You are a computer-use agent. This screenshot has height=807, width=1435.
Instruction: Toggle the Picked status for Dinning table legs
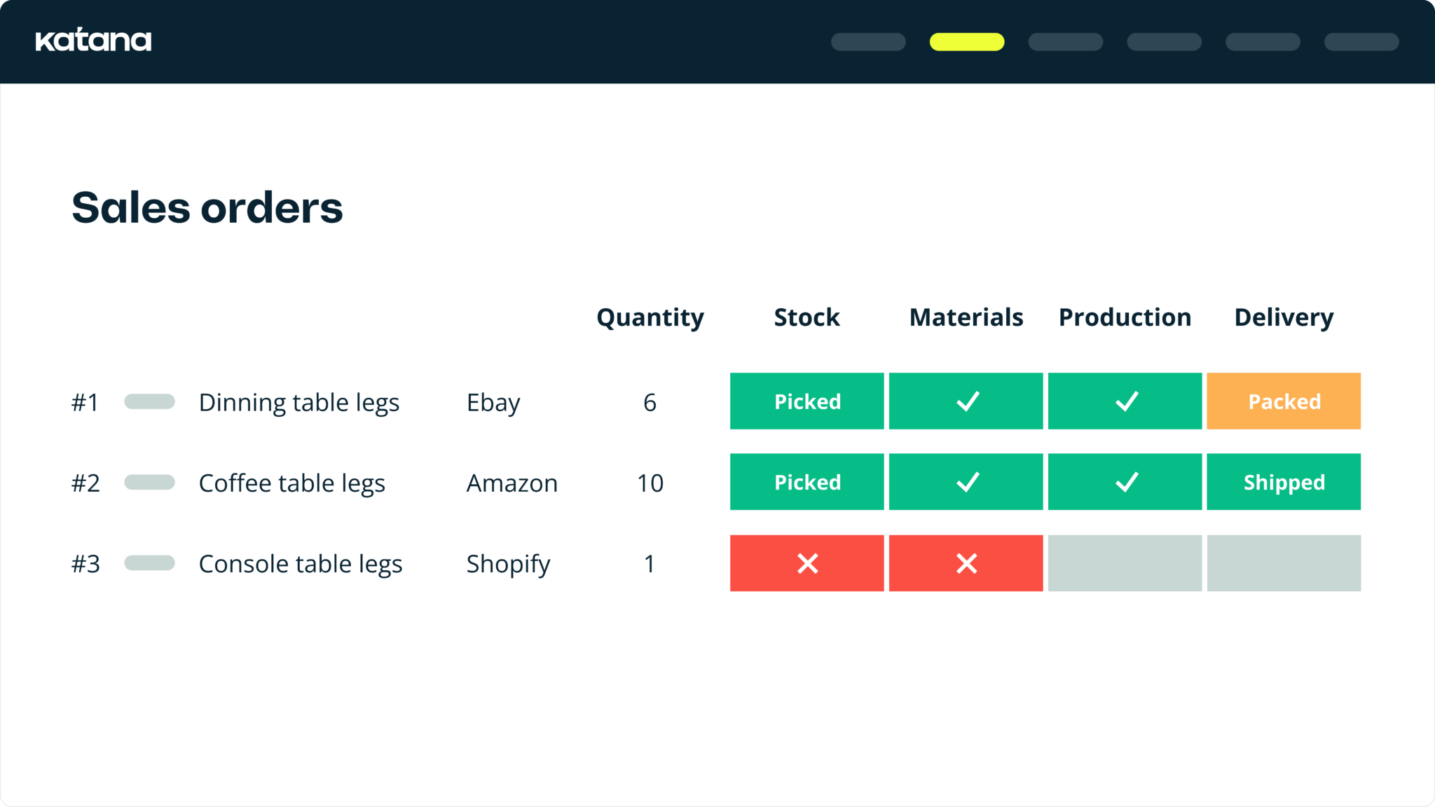tap(806, 401)
